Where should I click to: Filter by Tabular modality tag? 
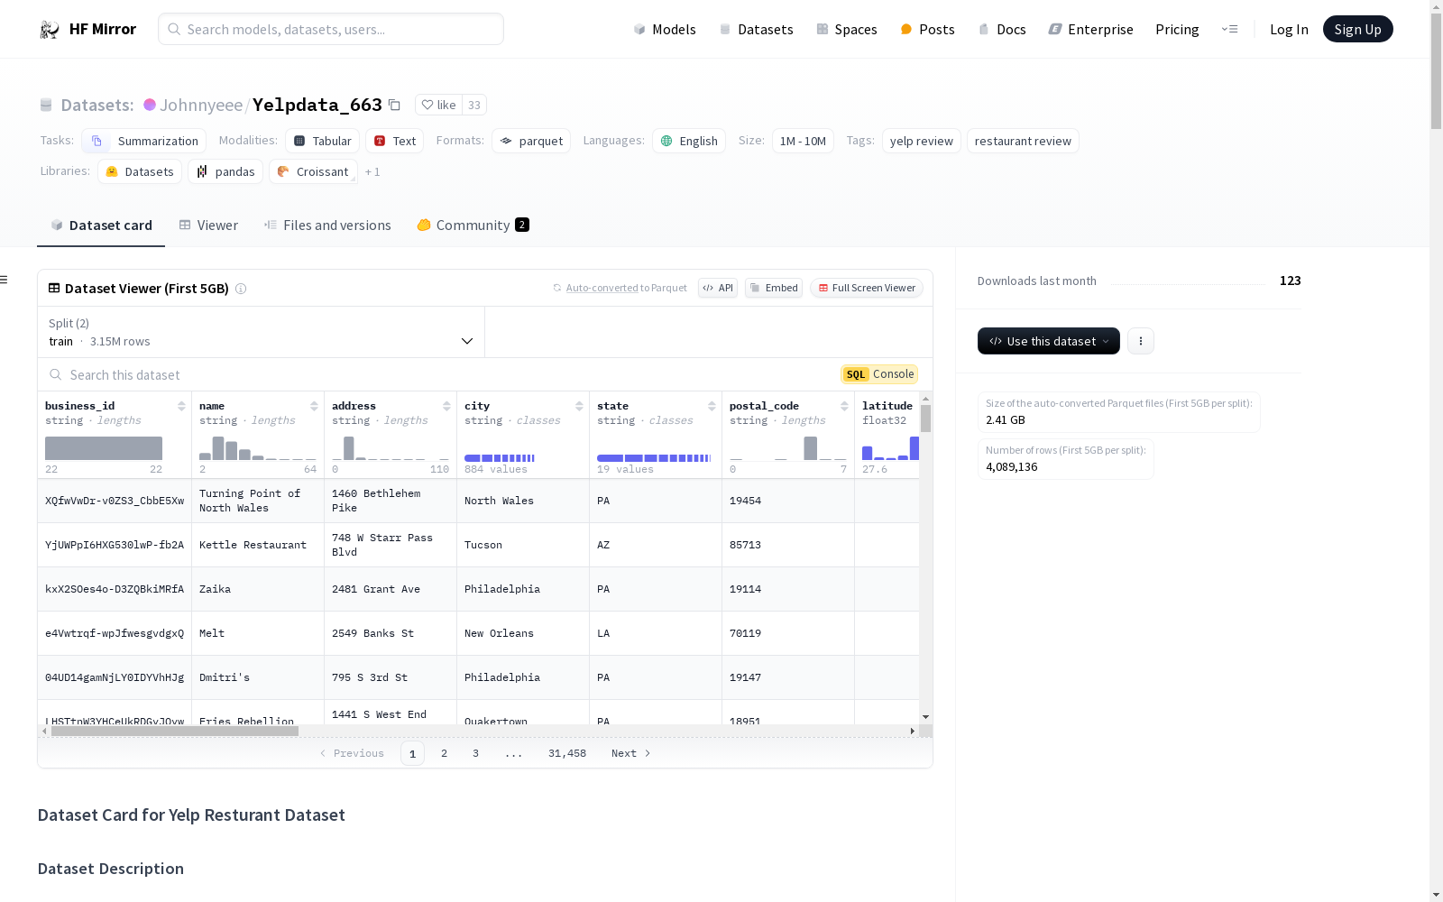[323, 141]
